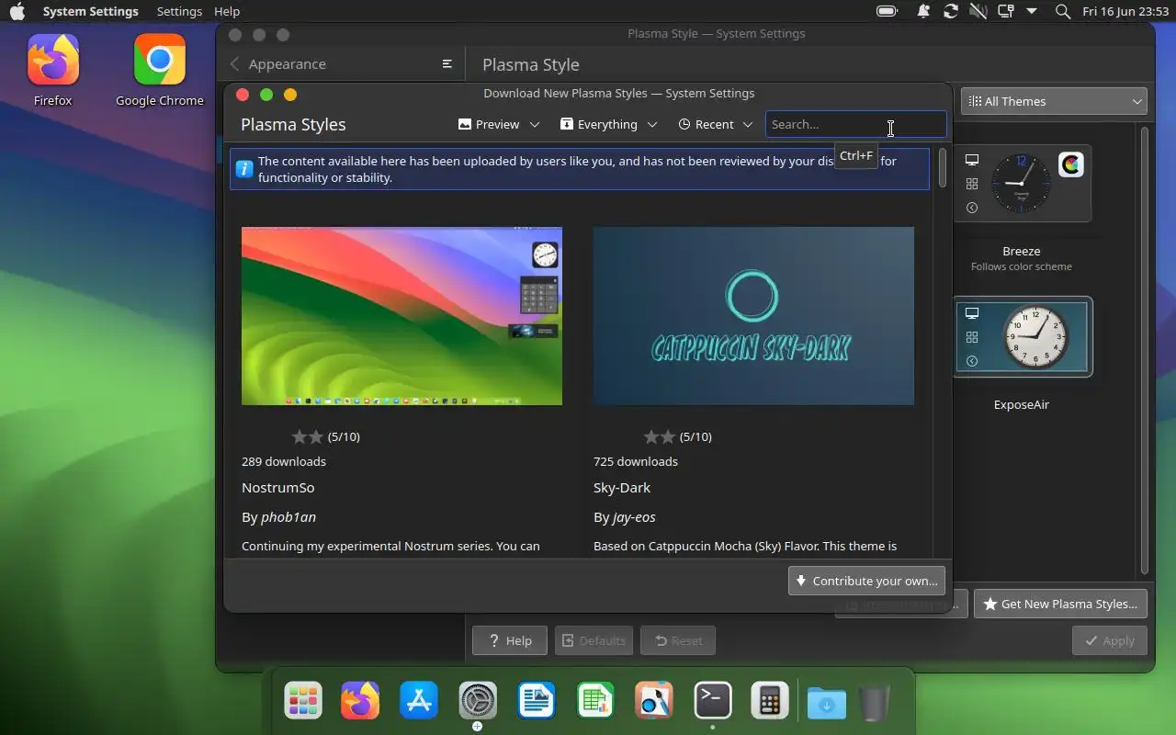This screenshot has width=1176, height=735.
Task: Open the App Store dock icon
Action: pos(419,702)
